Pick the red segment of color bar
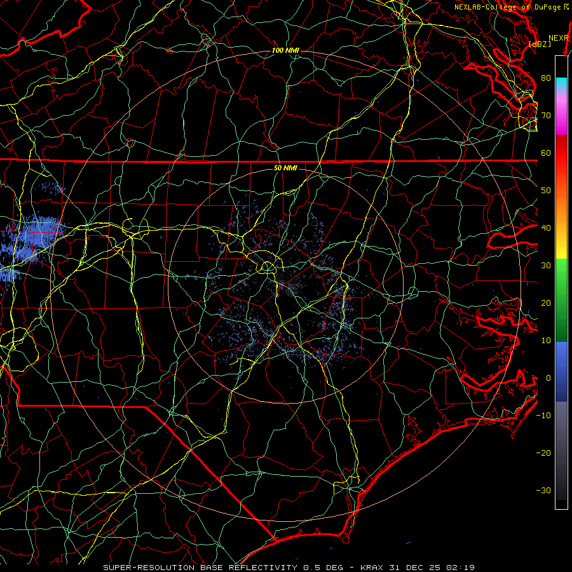The width and height of the screenshot is (572, 572). click(561, 153)
